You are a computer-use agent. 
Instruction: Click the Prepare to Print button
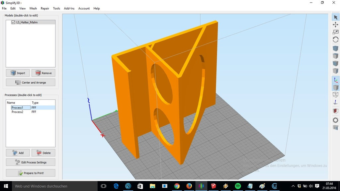point(31,173)
